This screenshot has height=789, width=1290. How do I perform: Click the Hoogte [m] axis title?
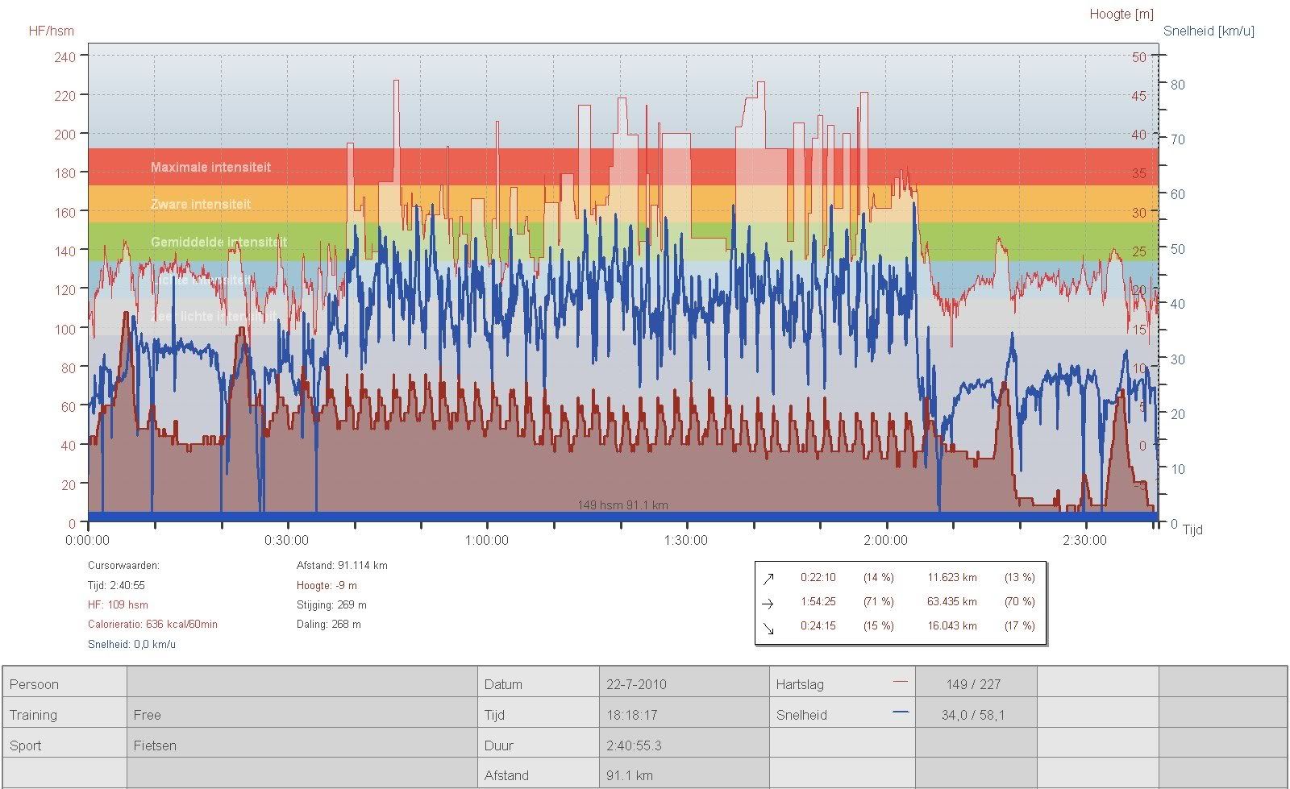[x=1121, y=15]
